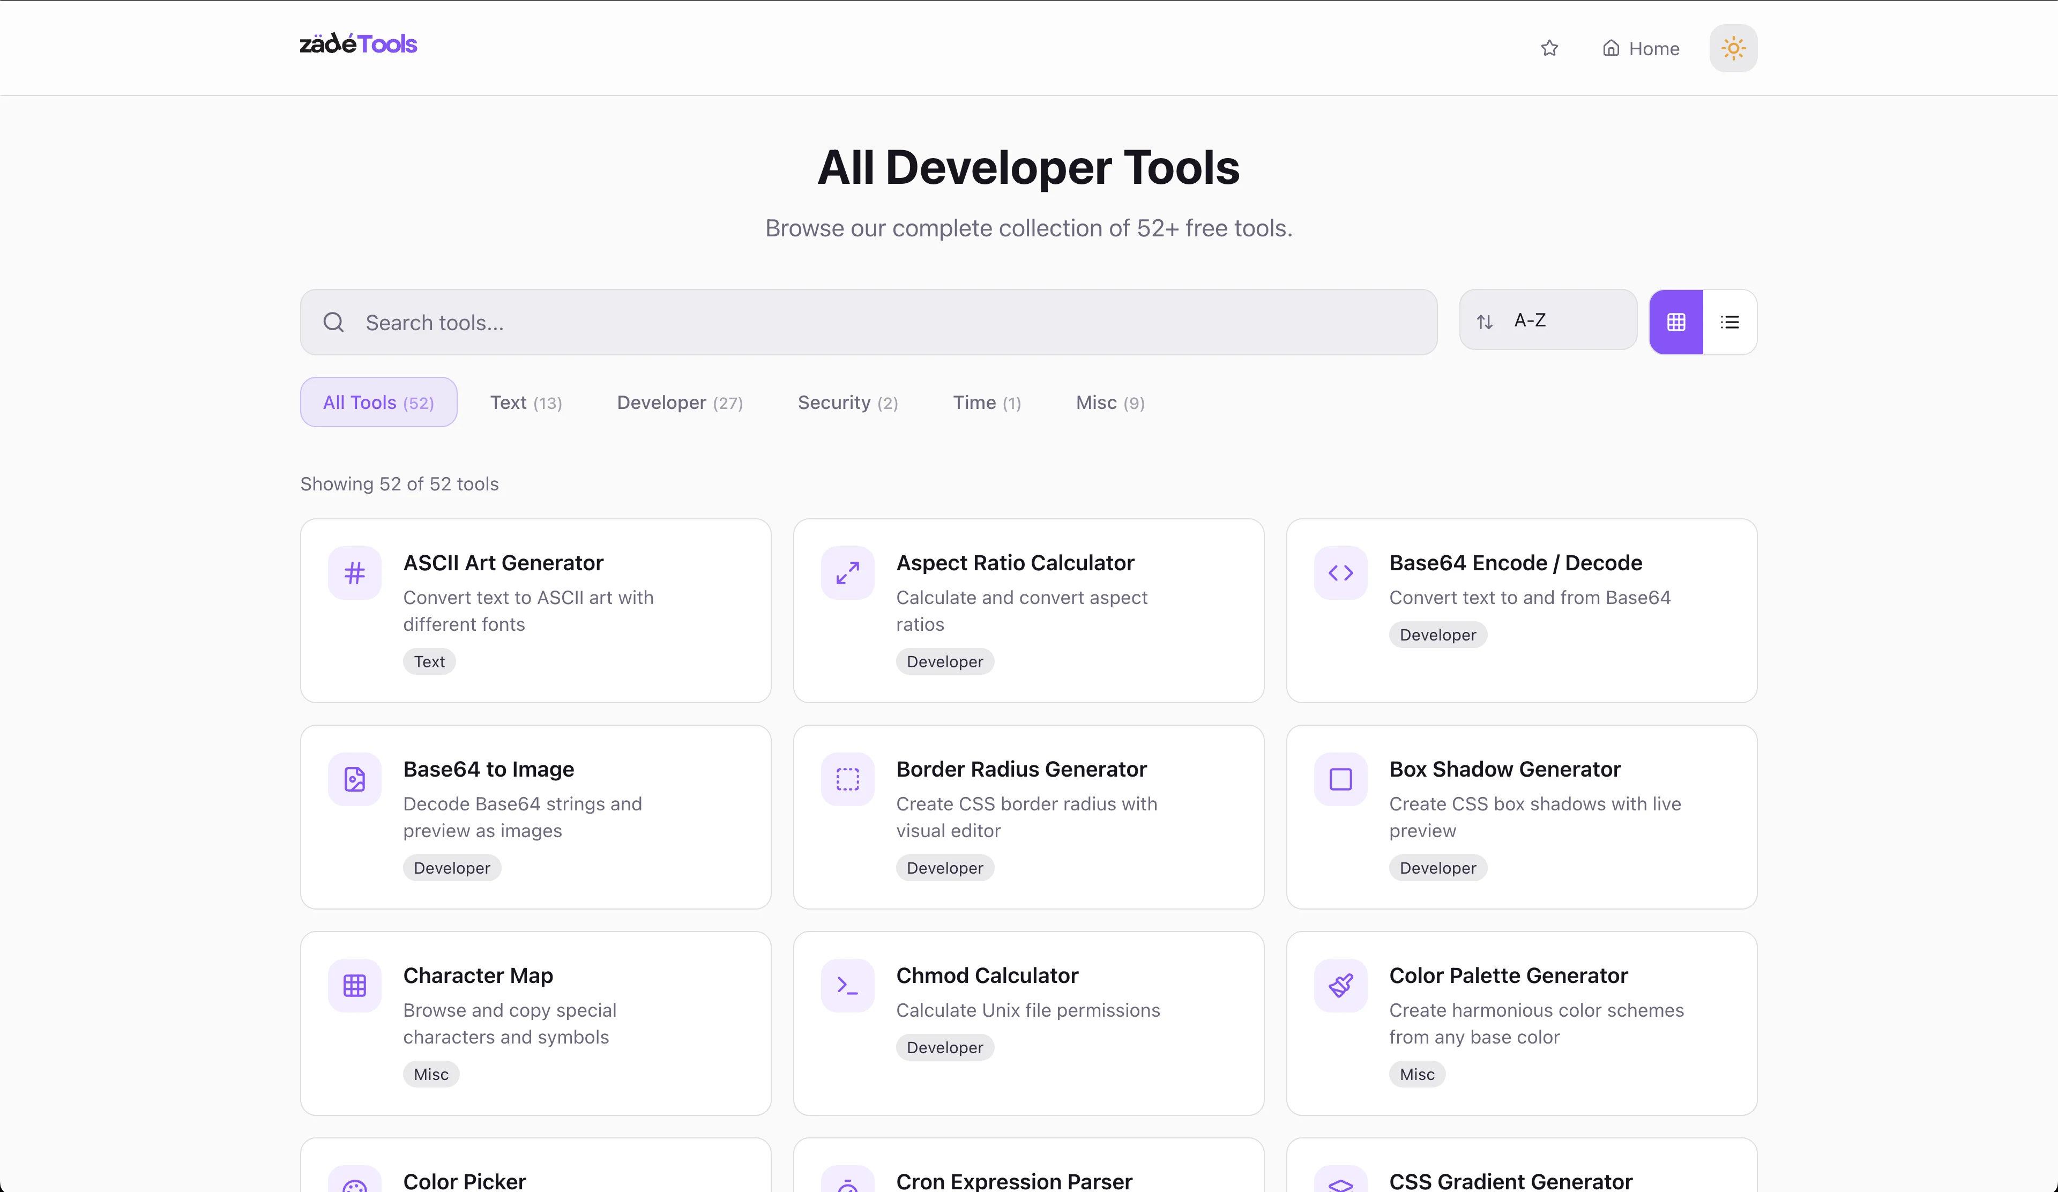2058x1192 pixels.
Task: Select the Misc (9) category tab
Action: pos(1110,403)
